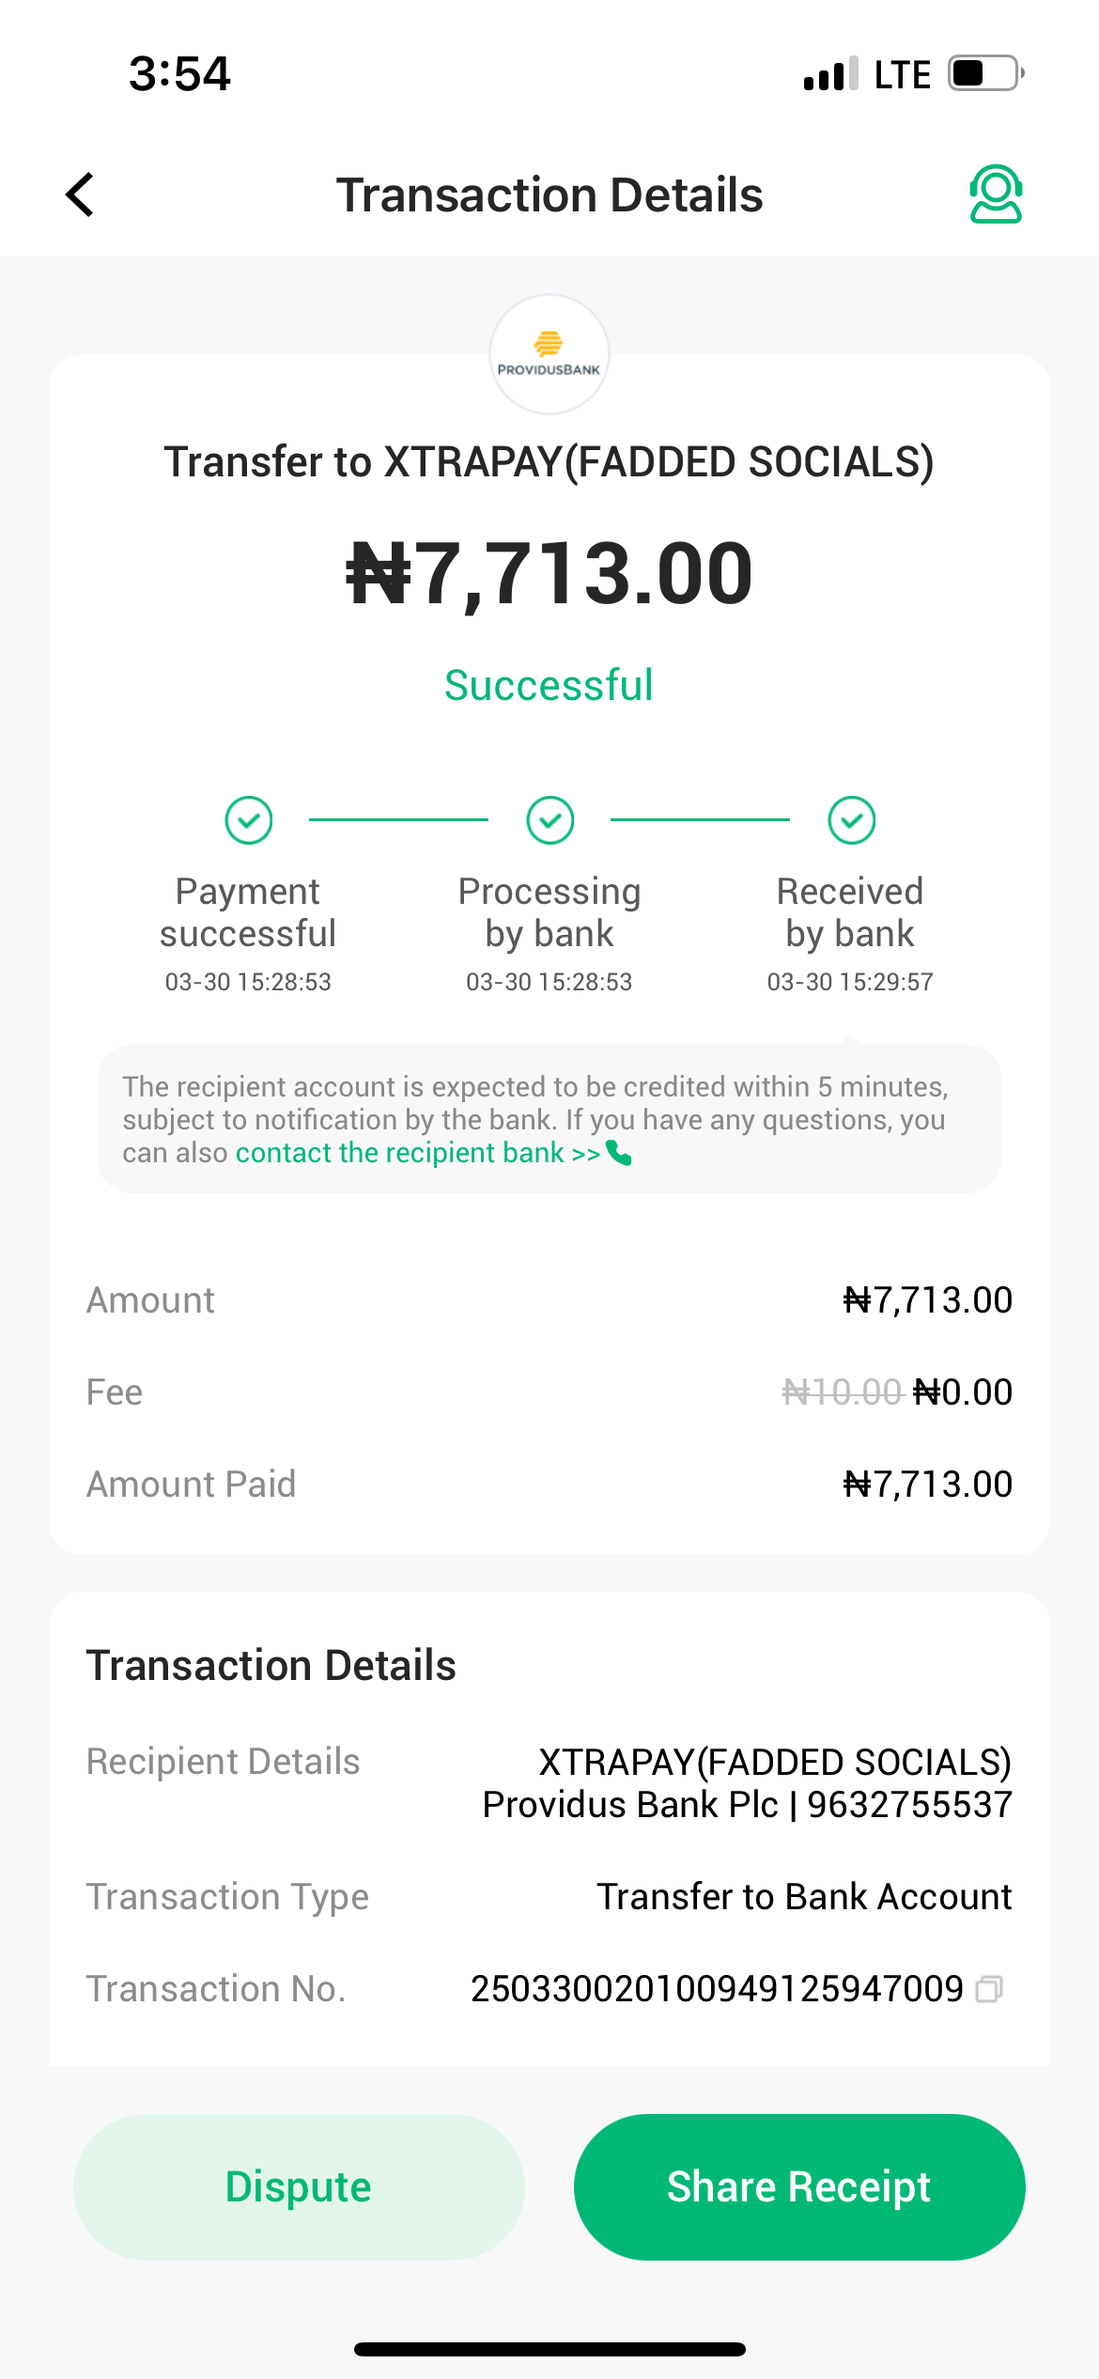Open contact the recipient bank link

[417, 1153]
